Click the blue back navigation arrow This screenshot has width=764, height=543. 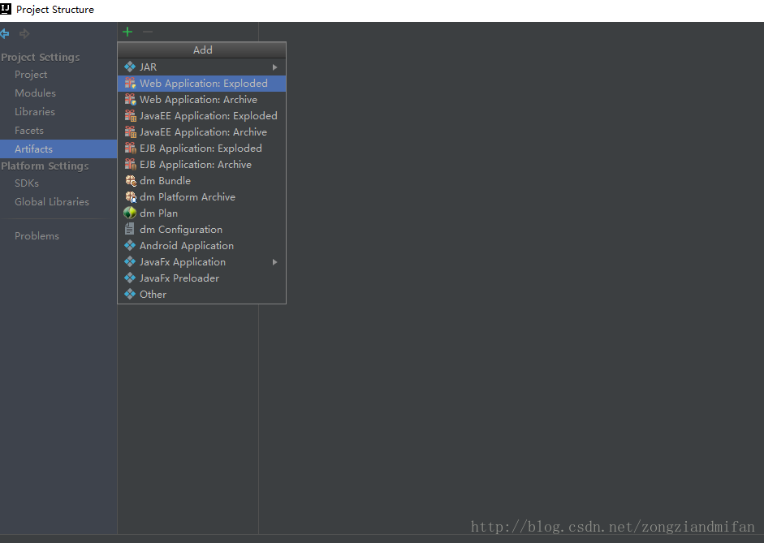pyautogui.click(x=5, y=33)
